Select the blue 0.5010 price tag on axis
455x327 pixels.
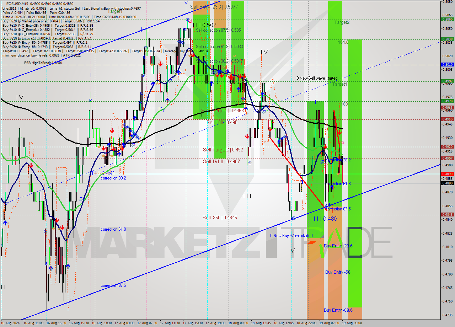[x=447, y=65]
